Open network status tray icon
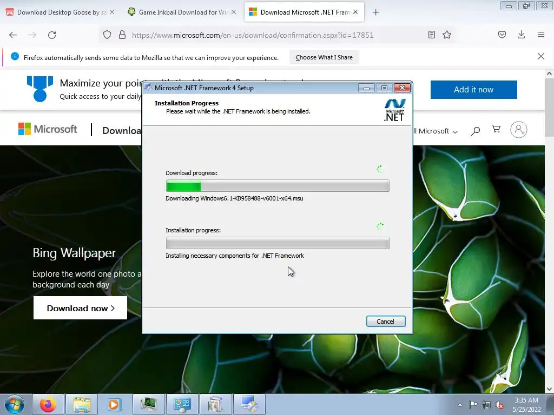The image size is (554, 415). point(486,405)
